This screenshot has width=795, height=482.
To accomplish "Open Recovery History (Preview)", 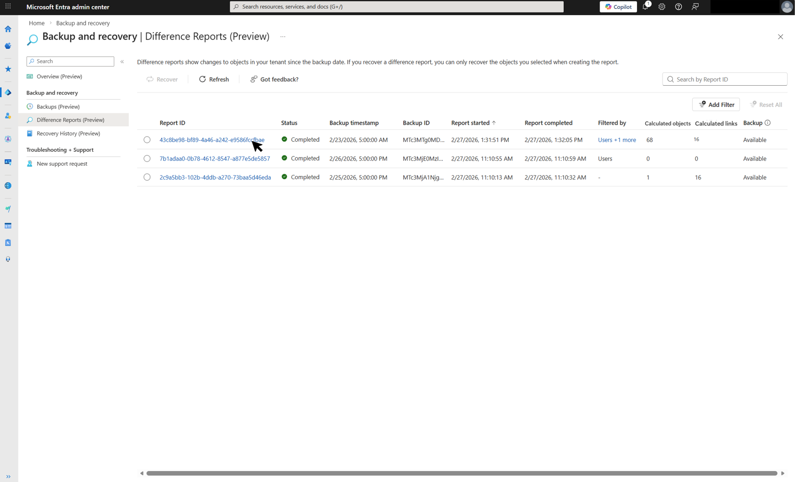I will point(69,133).
